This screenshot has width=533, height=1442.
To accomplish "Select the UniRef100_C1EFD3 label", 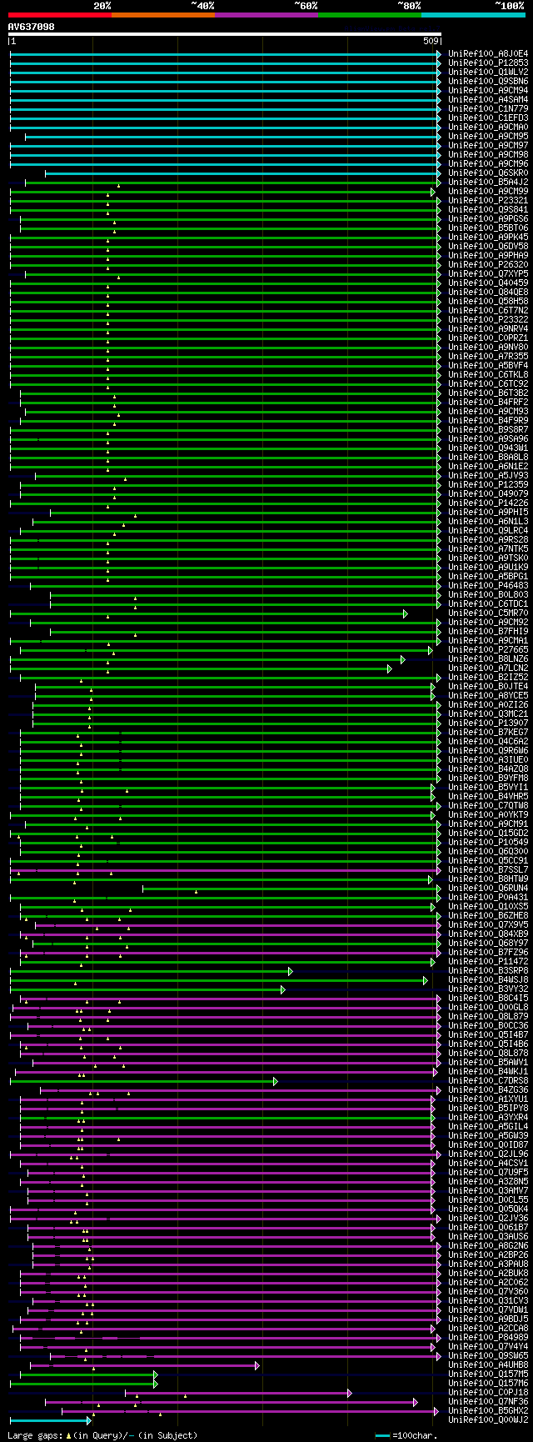I will point(488,118).
